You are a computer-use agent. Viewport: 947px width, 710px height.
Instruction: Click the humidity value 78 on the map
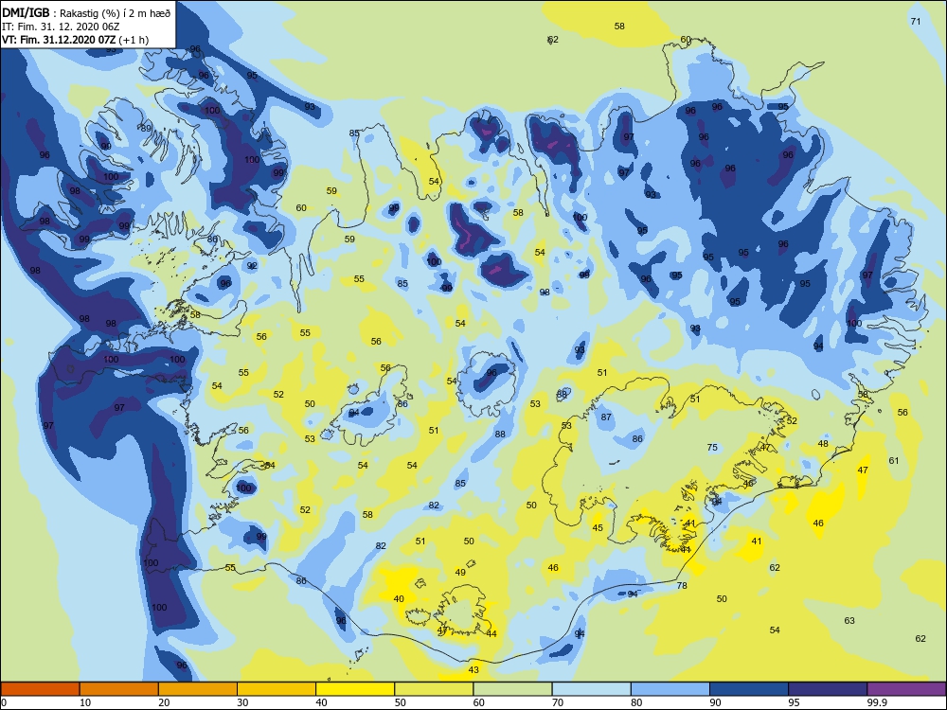point(682,586)
